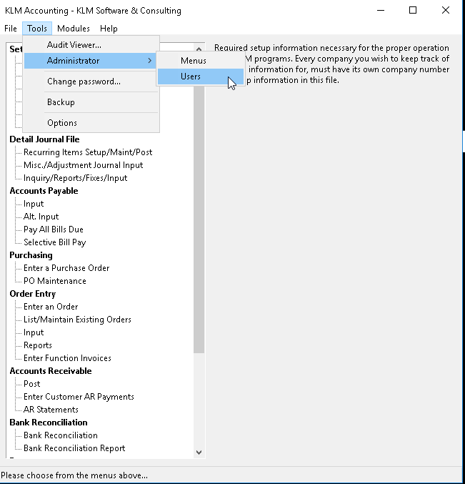Open Enter a Purchase Order

(66, 268)
